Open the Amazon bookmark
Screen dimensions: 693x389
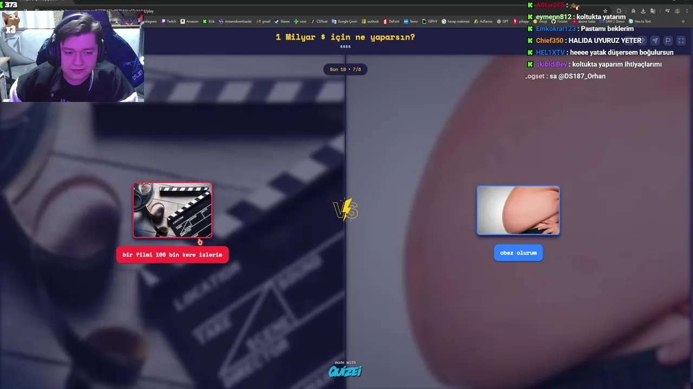(189, 22)
